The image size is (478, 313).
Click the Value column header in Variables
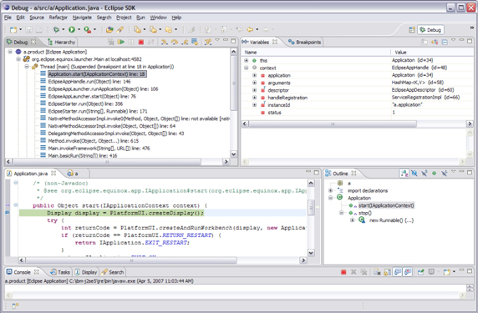(x=432, y=52)
